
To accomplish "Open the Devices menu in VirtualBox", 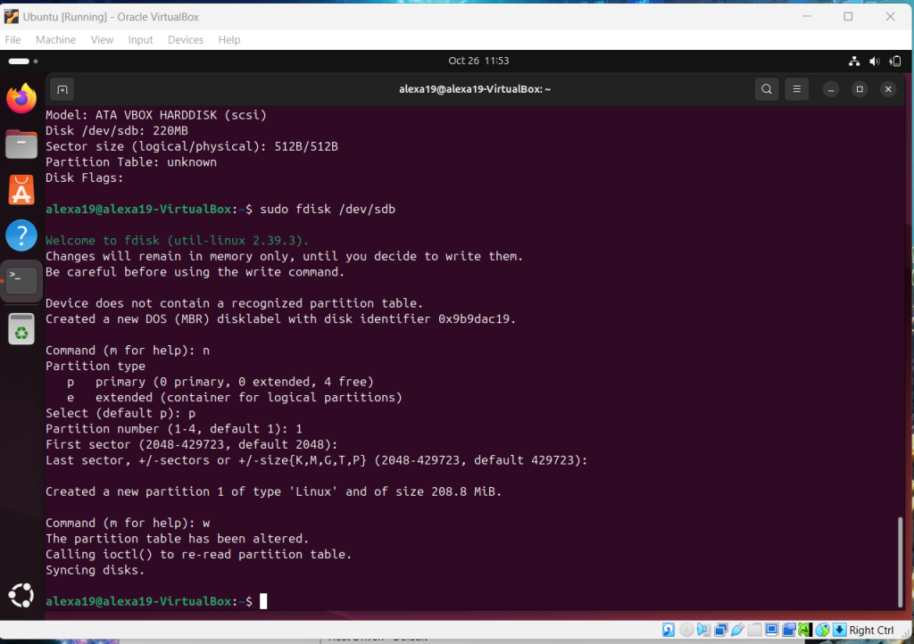I will click(186, 40).
